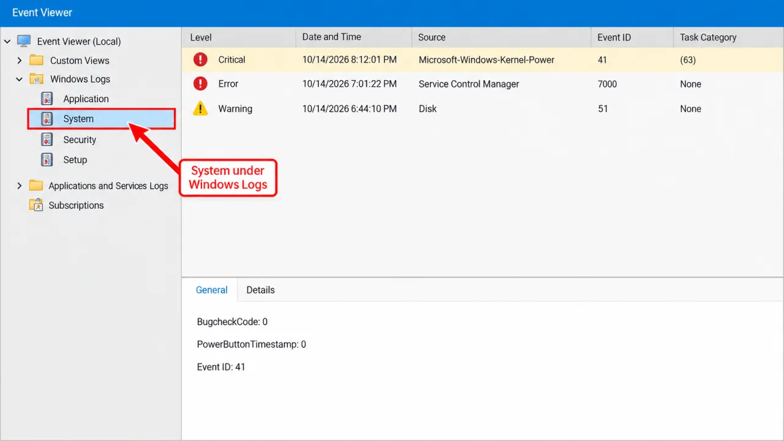Collapse the Event Viewer (Local) root node

[x=7, y=42]
